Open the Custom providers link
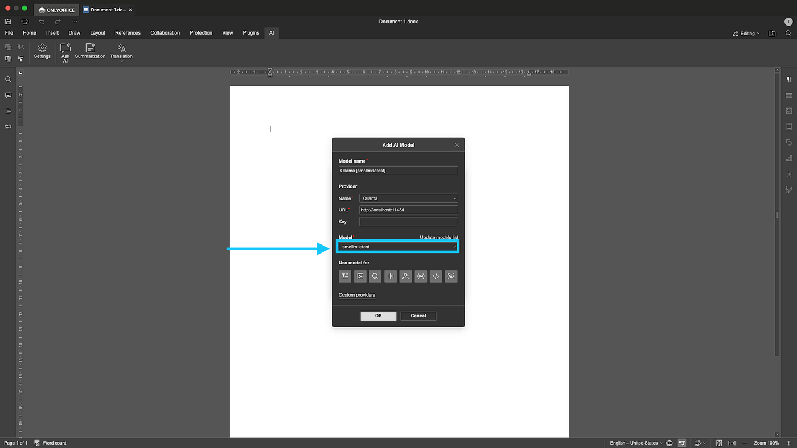 click(x=357, y=295)
